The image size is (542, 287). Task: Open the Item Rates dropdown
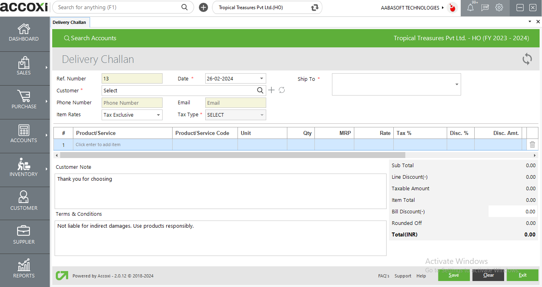pyautogui.click(x=158, y=115)
